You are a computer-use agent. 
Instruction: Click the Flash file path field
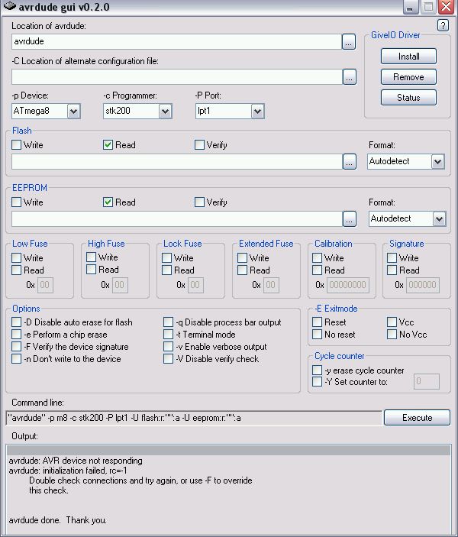[177, 162]
